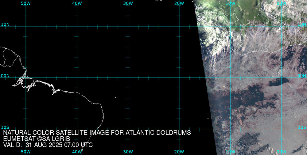Viewport: 307px width, 155px height.
Task: Select the 50W label along the bottom edge
Action: [26, 152]
